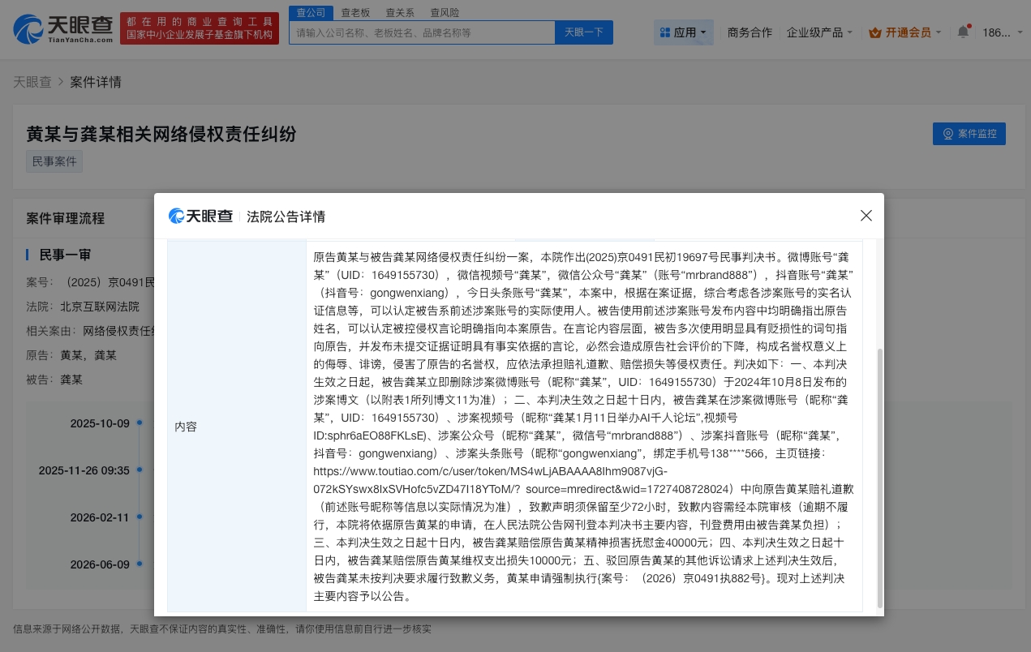Click the 案件监控 button
This screenshot has height=652, width=1031.
[x=969, y=134]
